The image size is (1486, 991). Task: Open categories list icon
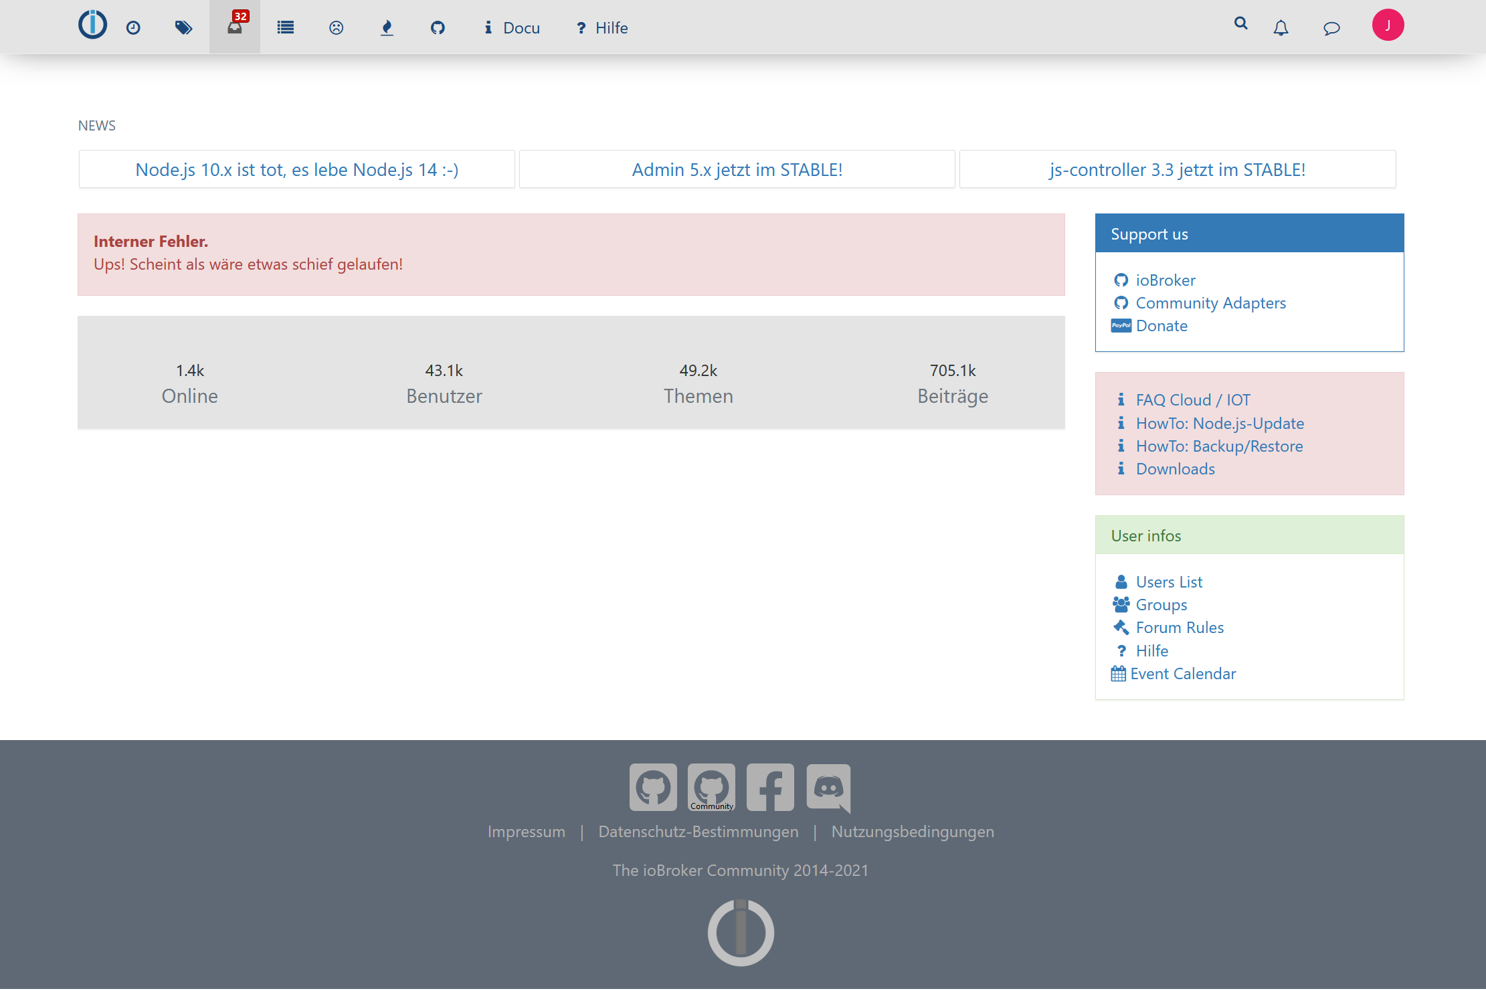tap(286, 27)
